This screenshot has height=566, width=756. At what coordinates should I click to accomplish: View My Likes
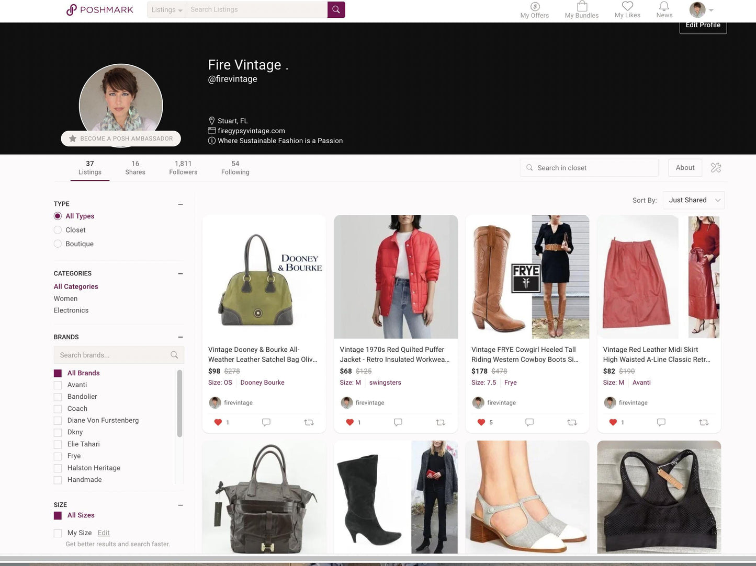click(x=627, y=10)
